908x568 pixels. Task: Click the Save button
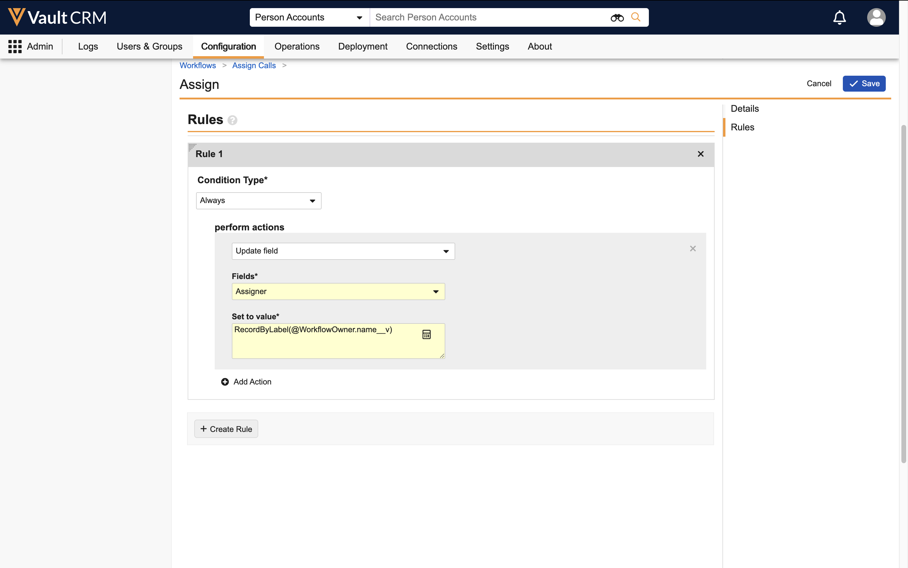864,84
